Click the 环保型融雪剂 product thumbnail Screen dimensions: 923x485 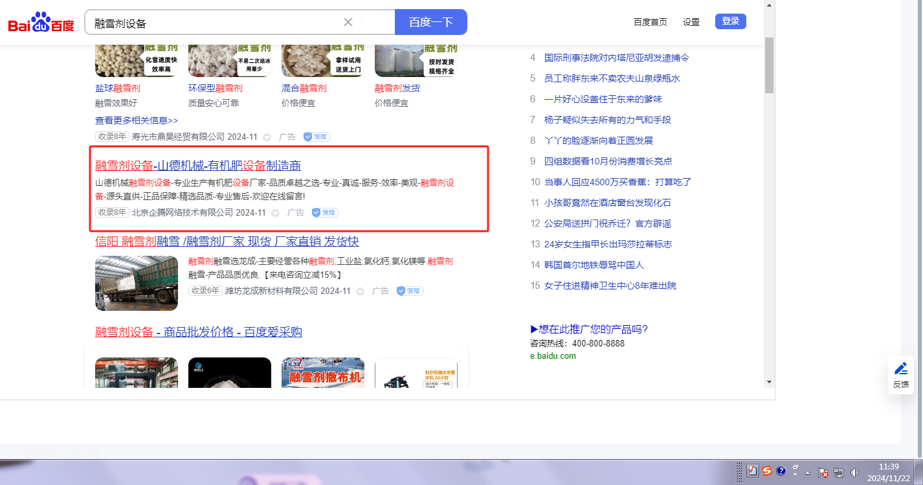tap(230, 60)
